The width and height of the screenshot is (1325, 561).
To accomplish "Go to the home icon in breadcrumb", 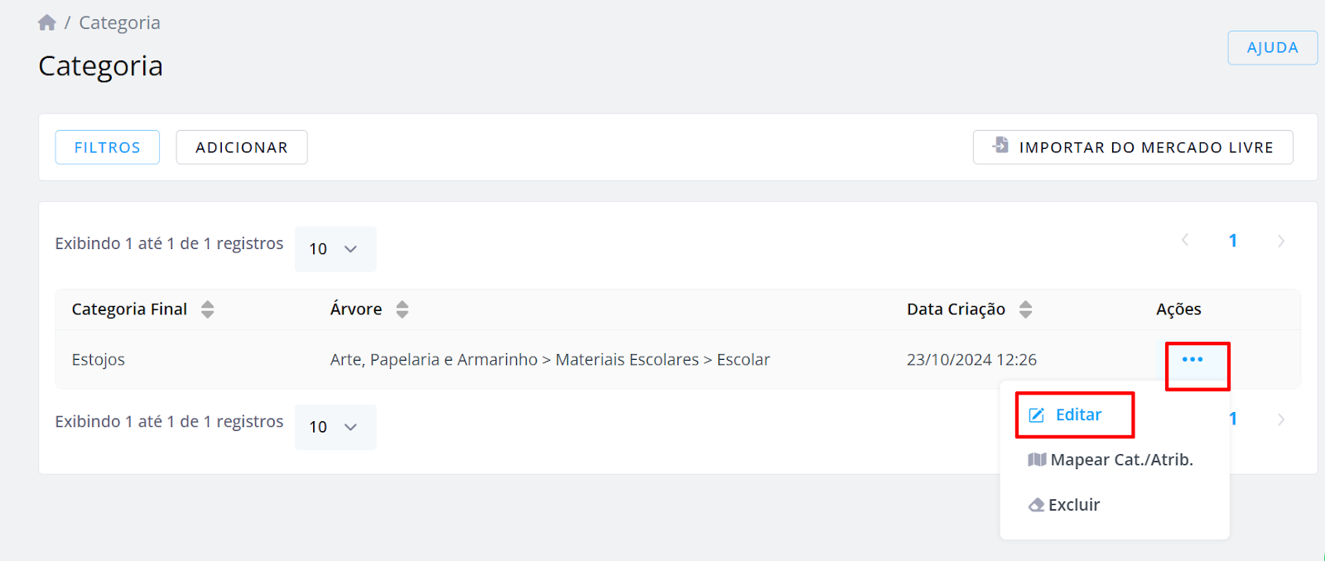I will [x=47, y=22].
